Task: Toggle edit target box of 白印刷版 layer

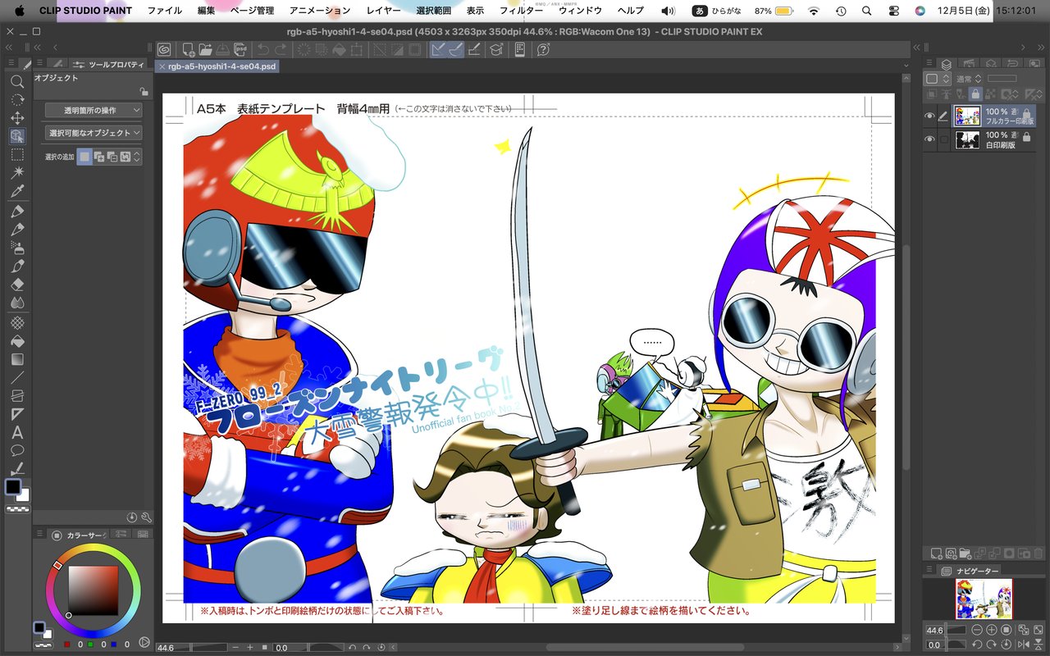Action: click(944, 139)
